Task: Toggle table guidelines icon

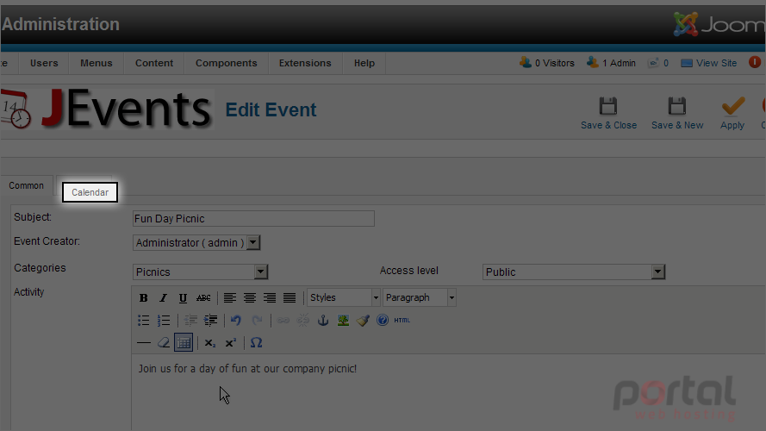Action: click(184, 342)
